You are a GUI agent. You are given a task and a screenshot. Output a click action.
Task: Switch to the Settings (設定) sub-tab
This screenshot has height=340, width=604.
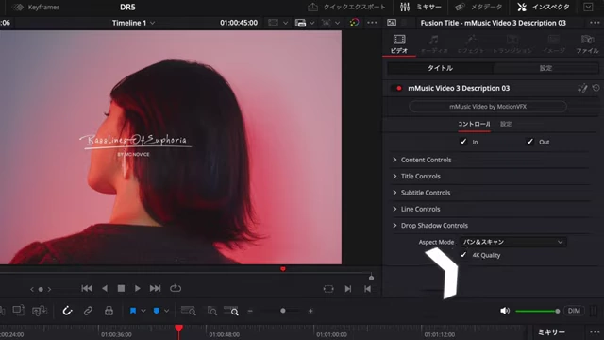pos(545,68)
